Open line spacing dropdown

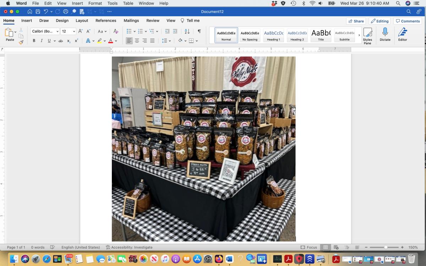(x=166, y=41)
